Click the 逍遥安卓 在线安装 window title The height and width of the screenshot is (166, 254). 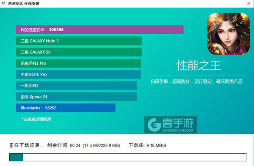(x=23, y=3)
